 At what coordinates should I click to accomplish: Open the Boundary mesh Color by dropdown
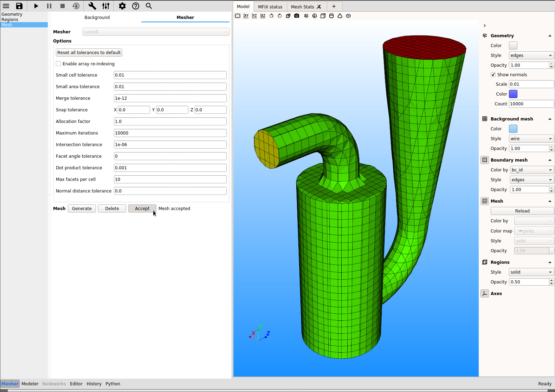pyautogui.click(x=531, y=170)
